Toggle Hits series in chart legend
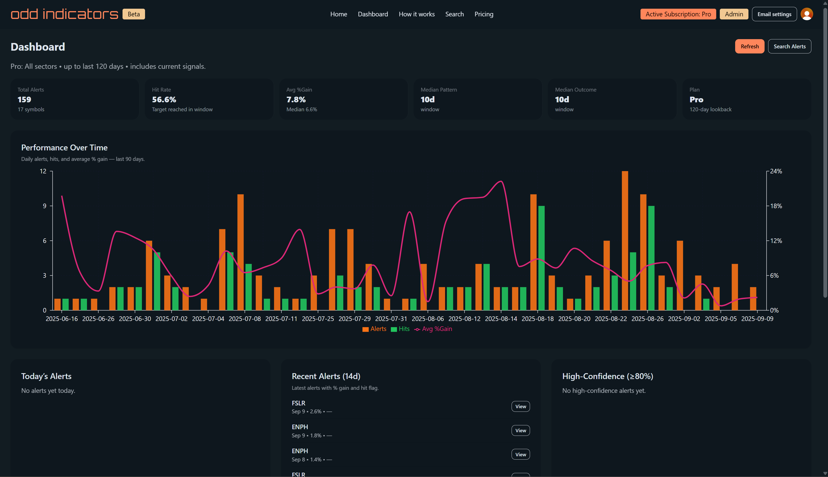Screen dimensions: 828x477 (404, 329)
